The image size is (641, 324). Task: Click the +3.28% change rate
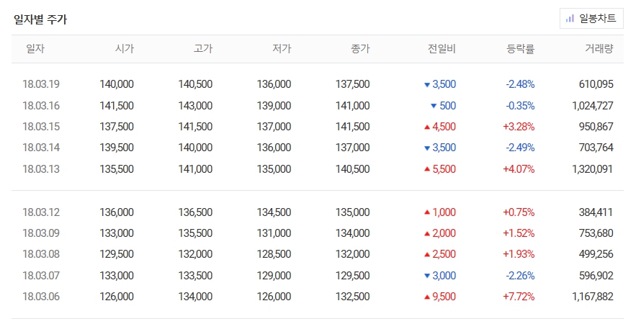pyautogui.click(x=519, y=127)
